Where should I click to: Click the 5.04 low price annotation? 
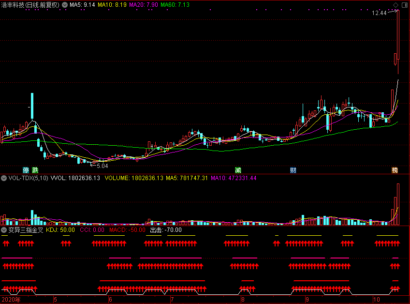[x=102, y=166]
